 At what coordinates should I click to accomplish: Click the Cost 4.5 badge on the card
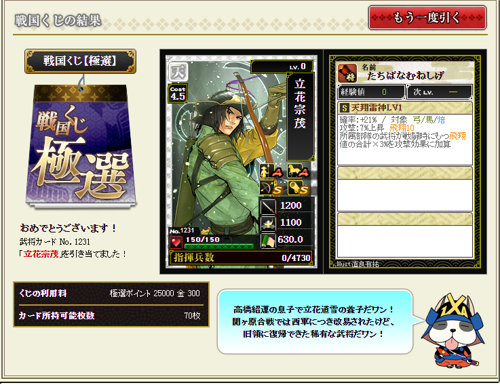click(x=177, y=94)
